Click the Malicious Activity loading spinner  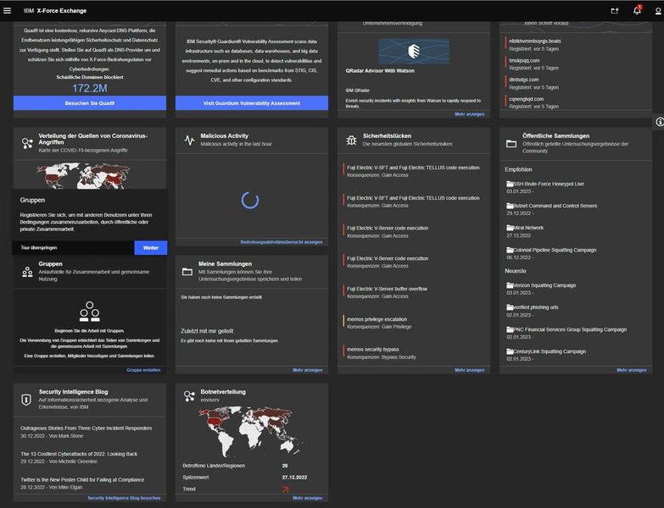pyautogui.click(x=250, y=201)
